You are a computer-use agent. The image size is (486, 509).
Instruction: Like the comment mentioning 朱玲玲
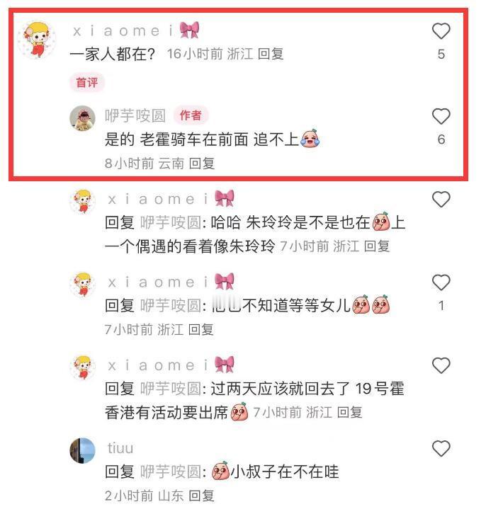(441, 200)
